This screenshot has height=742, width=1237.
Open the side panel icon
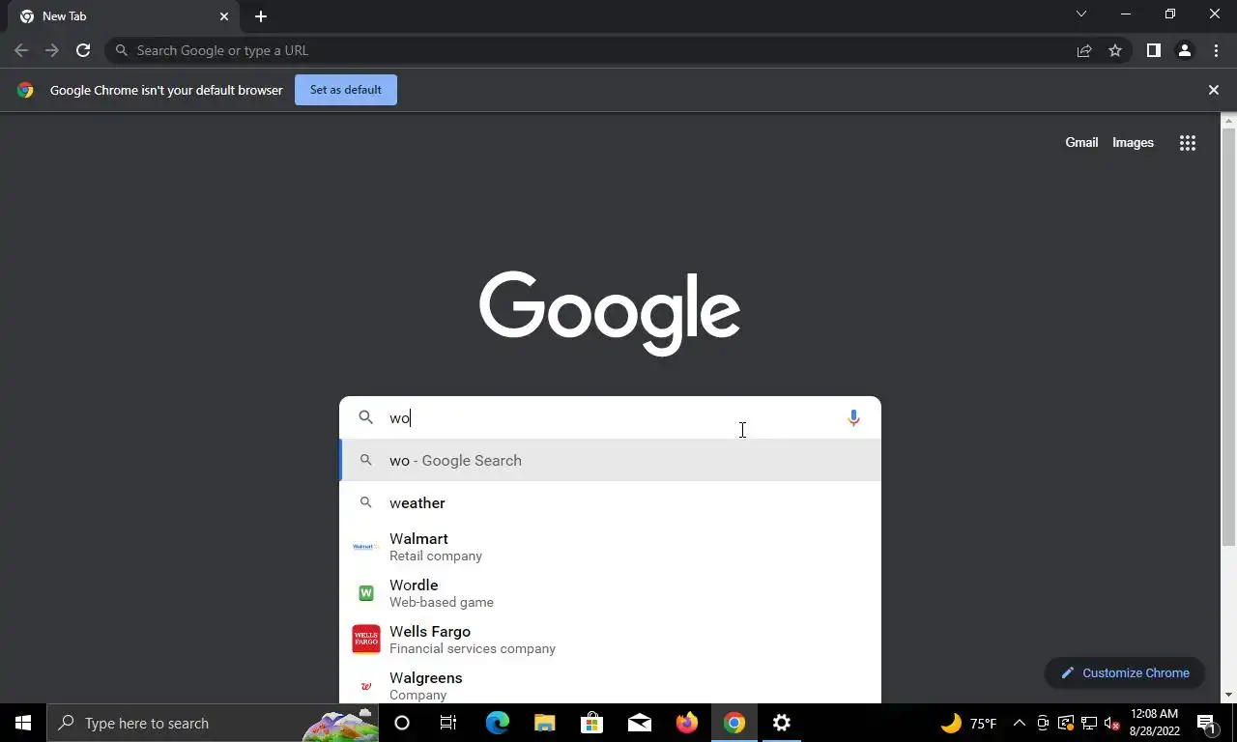click(1153, 50)
